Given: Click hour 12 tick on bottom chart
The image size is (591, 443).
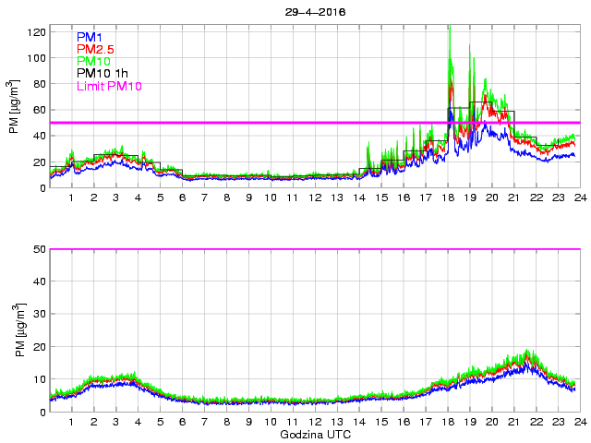Looking at the screenshot, I should 314,423.
